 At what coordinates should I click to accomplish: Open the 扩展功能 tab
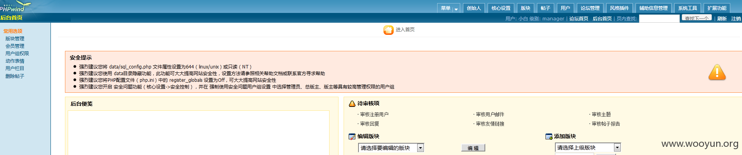point(717,8)
